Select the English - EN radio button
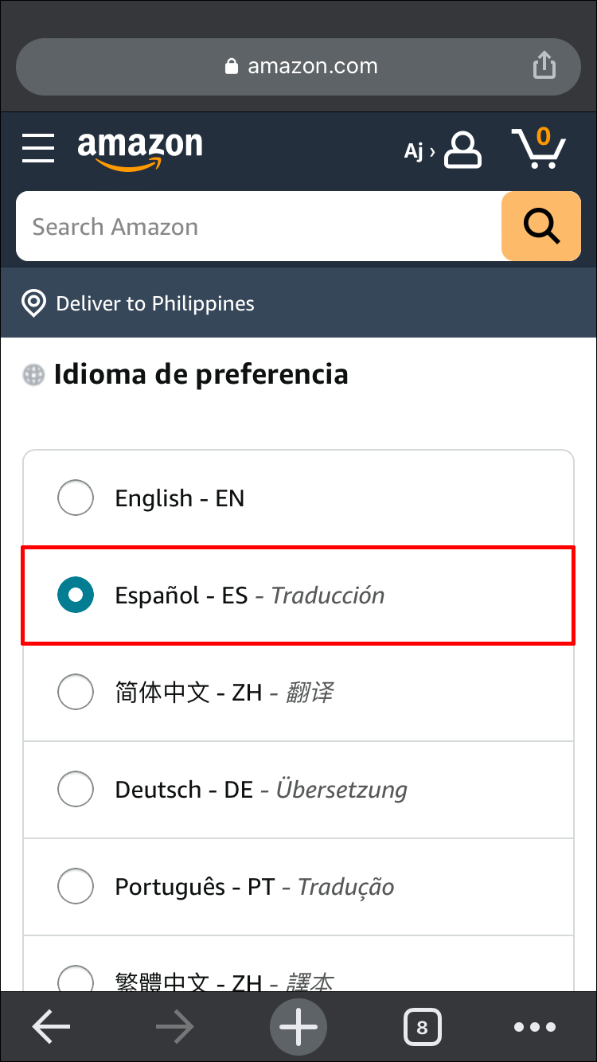Image resolution: width=597 pixels, height=1062 pixels. [x=76, y=498]
